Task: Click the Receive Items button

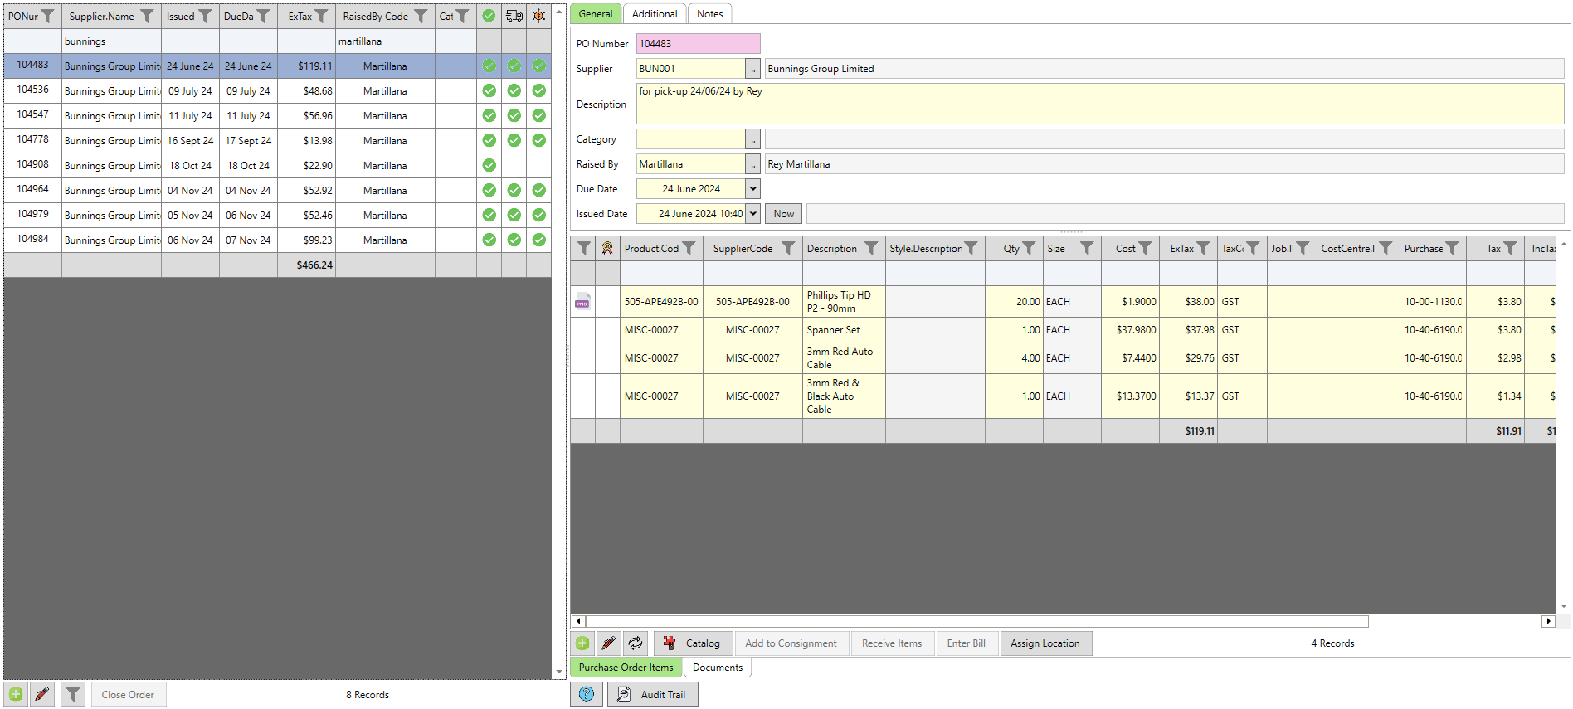Action: pos(892,643)
